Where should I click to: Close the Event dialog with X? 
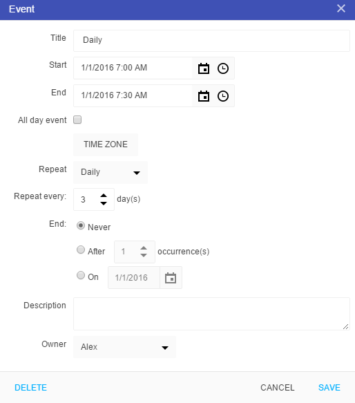coord(341,8)
